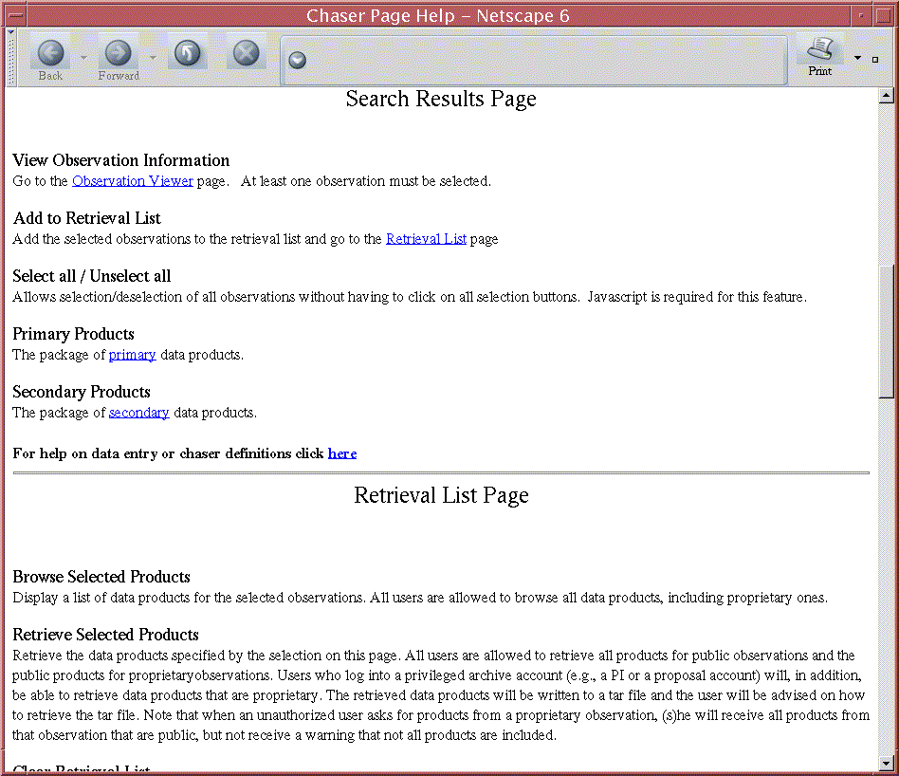
Task: Click in the URL address field
Action: click(x=541, y=61)
